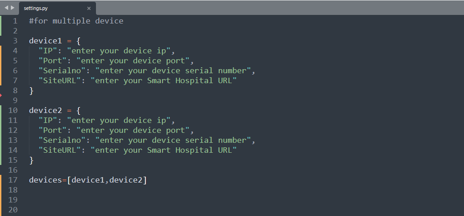Place cursor in the "#for multiple device" comment
Viewport: 464px width, 216px height.
(76, 21)
